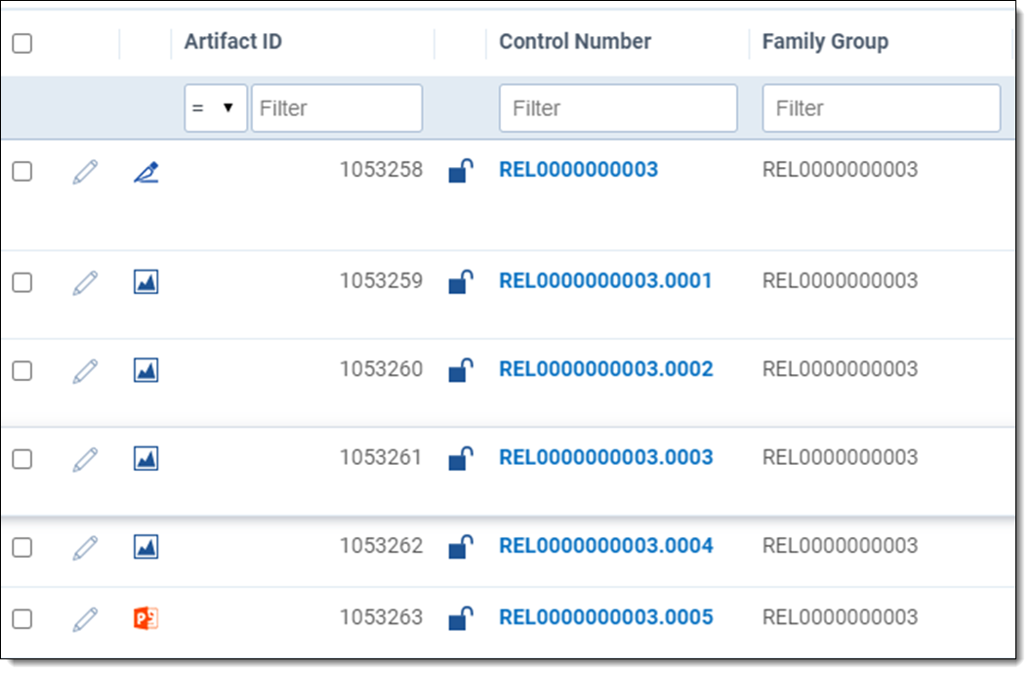Image resolution: width=1031 pixels, height=674 pixels.
Task: Select checkbox for row REL0000000003.0003
Action: [21, 458]
